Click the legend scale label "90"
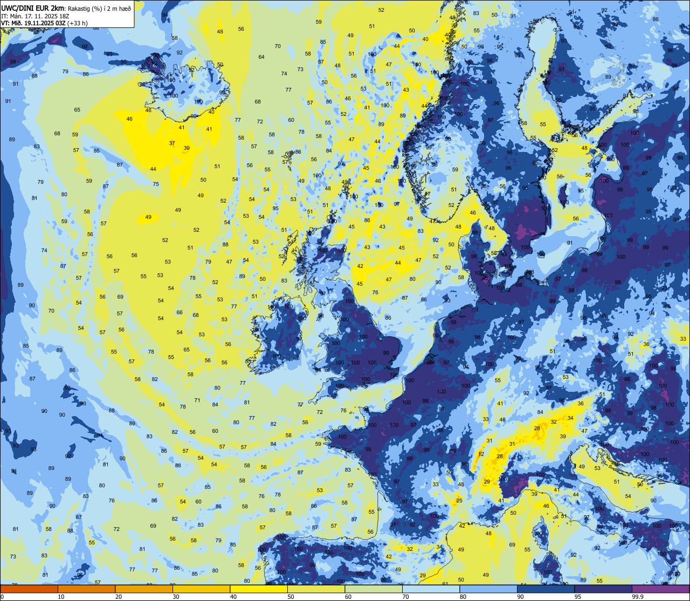 point(520,597)
